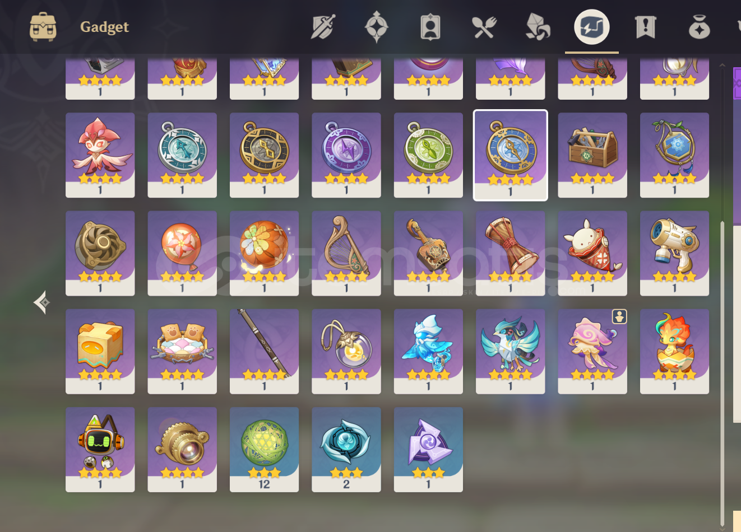The width and height of the screenshot is (741, 532).
Task: Choose the wooden toolbox gadget
Action: point(592,155)
